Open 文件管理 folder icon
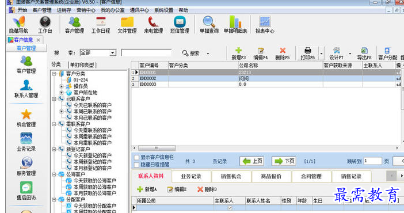This screenshot has width=404, height=213. click(x=127, y=25)
